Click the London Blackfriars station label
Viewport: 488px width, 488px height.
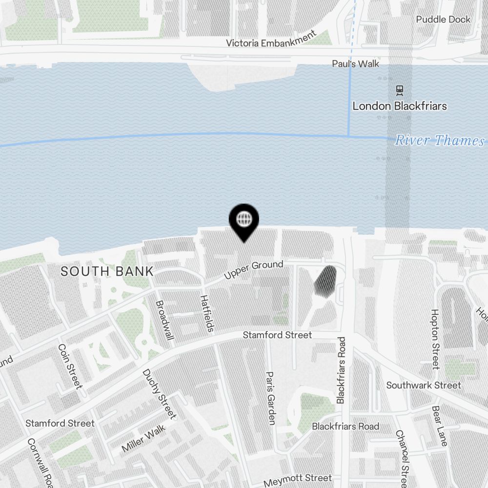[400, 106]
